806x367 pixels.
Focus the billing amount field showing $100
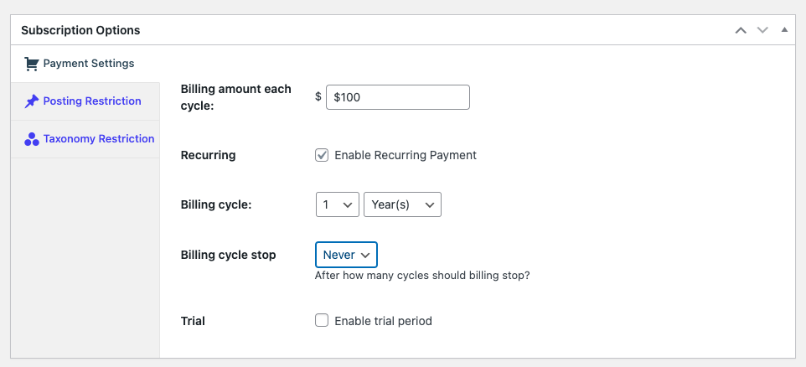(398, 97)
